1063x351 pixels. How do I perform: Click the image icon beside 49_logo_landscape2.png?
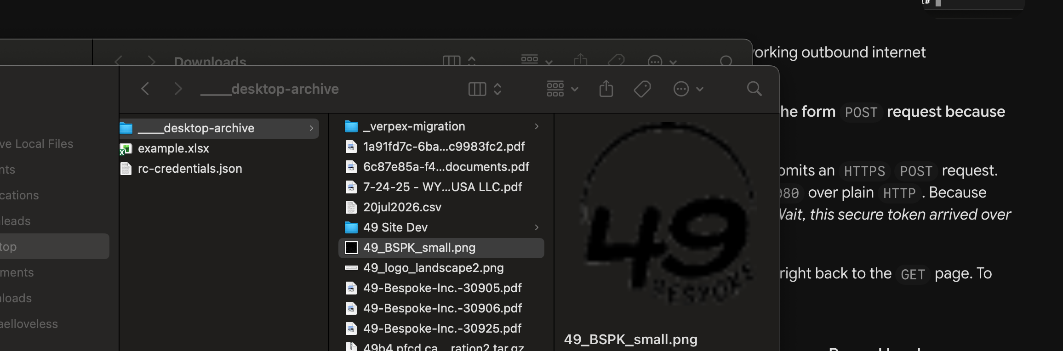coord(351,268)
